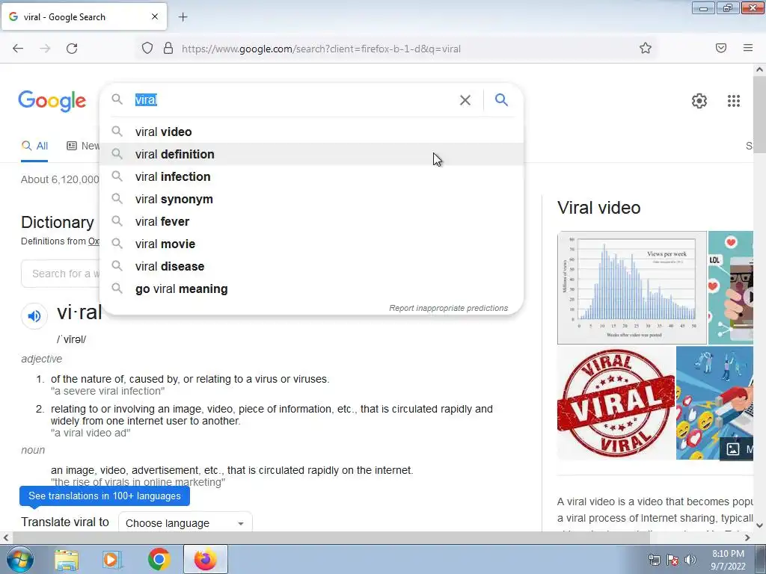
Task: Choose the 'viral fever' suggestion
Action: 312,221
